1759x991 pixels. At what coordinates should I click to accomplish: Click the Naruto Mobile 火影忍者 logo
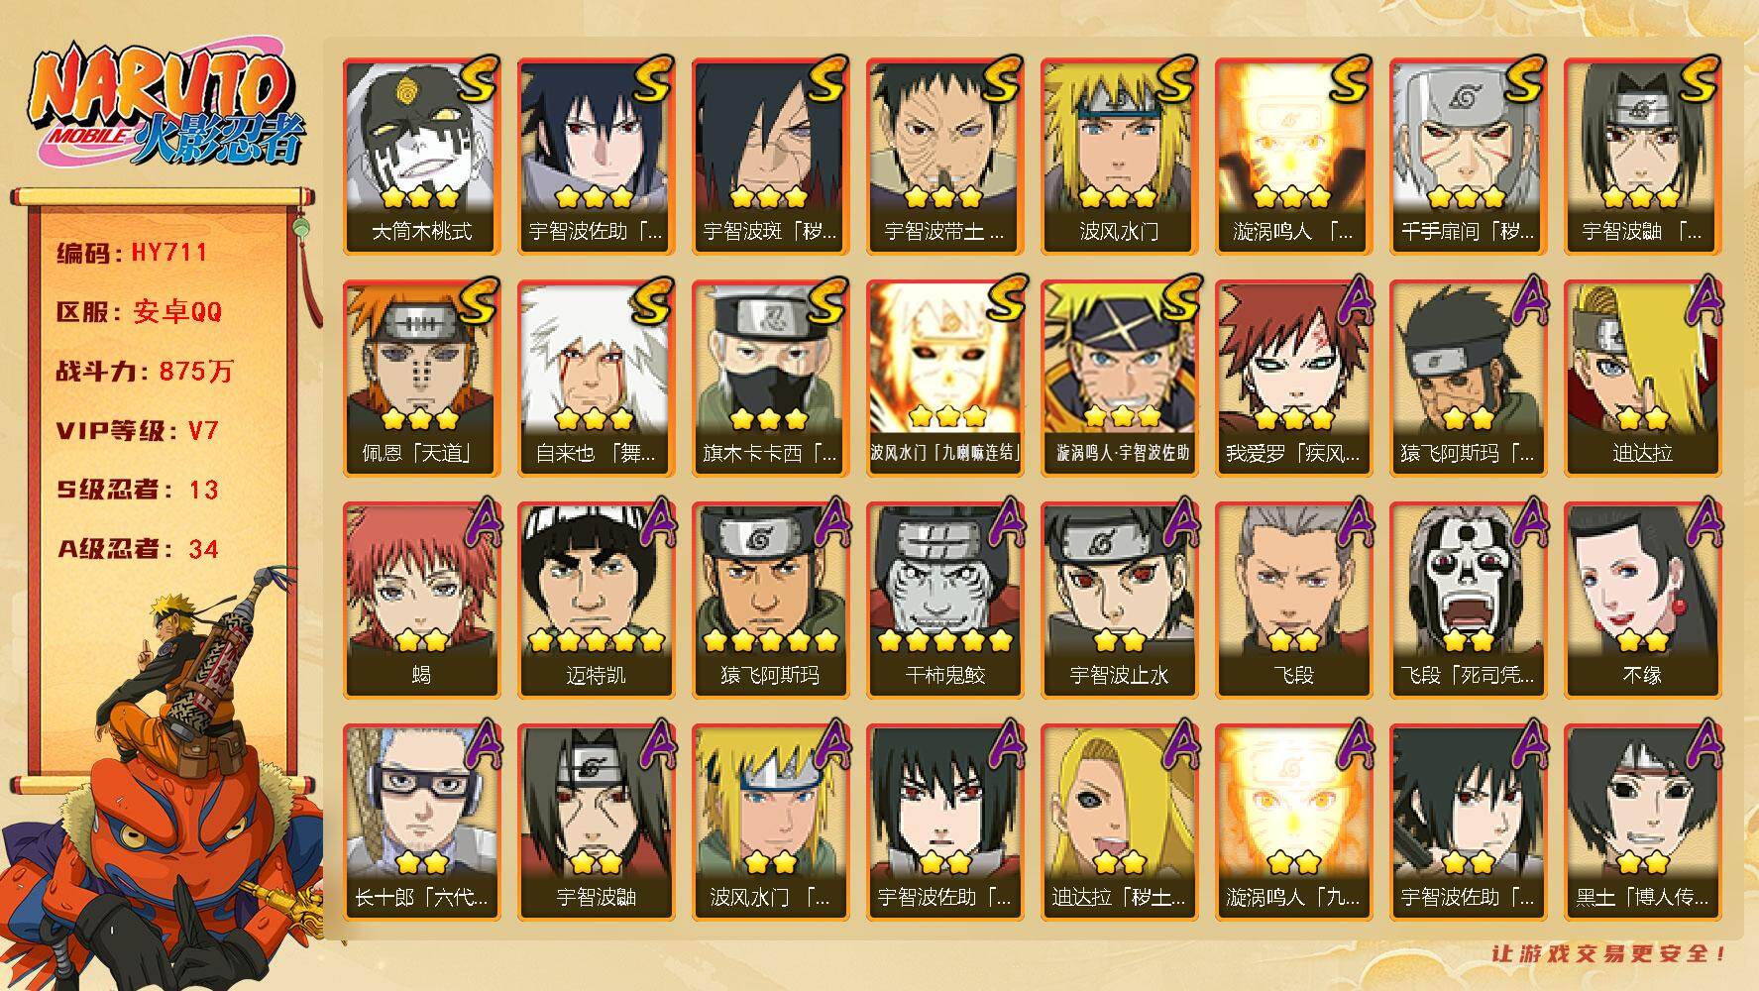click(x=168, y=107)
